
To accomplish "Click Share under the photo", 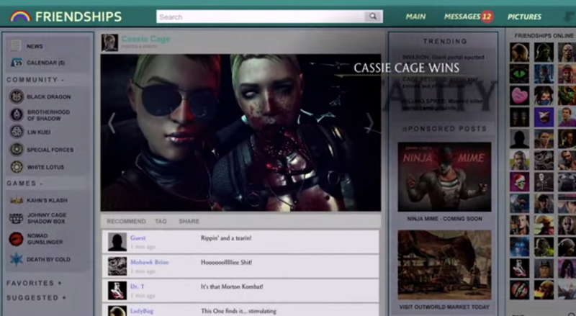I will click(x=189, y=221).
